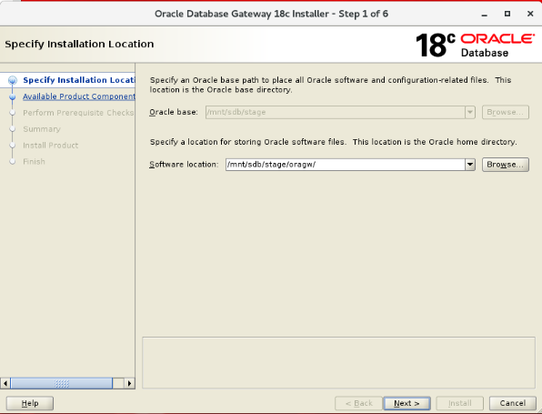Click the disabled Oracle base field
Viewport: 542px width, 414px height.
tap(336, 112)
